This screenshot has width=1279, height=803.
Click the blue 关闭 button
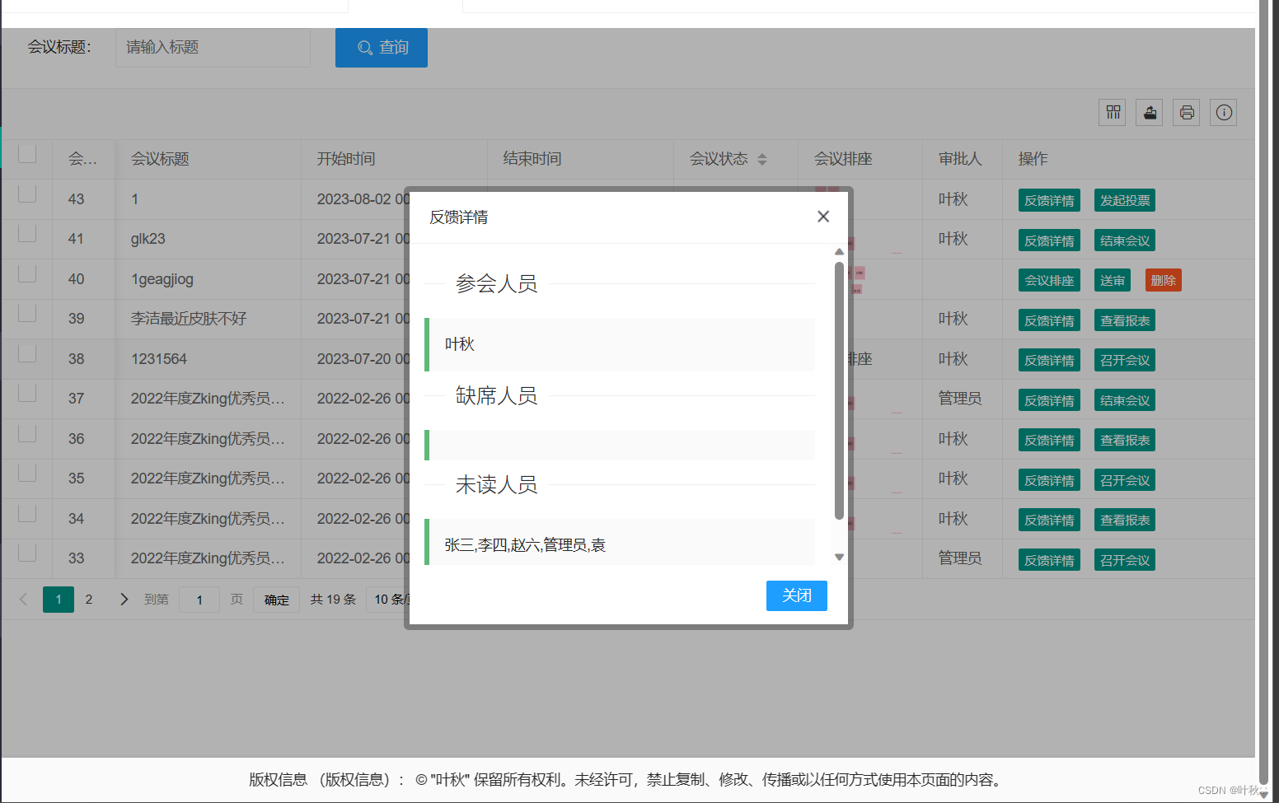point(796,595)
